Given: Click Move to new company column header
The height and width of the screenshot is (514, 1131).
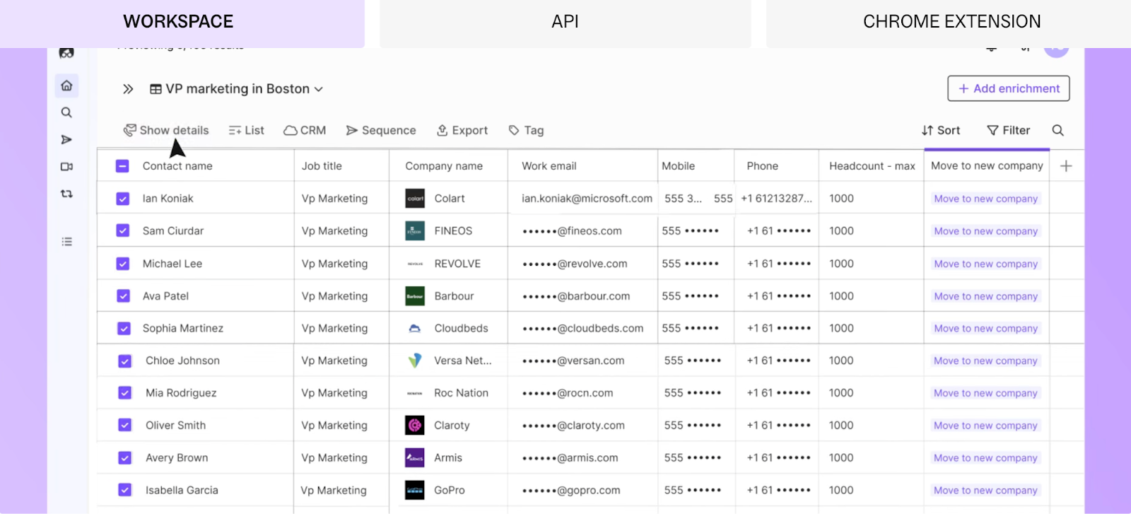Looking at the screenshot, I should click(987, 166).
